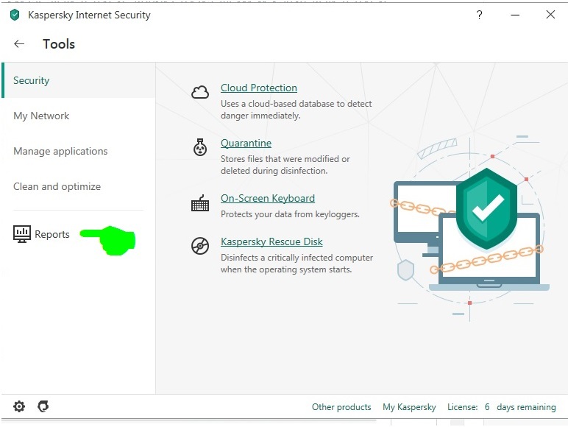Click the Reports monitor chart icon

tap(22, 234)
